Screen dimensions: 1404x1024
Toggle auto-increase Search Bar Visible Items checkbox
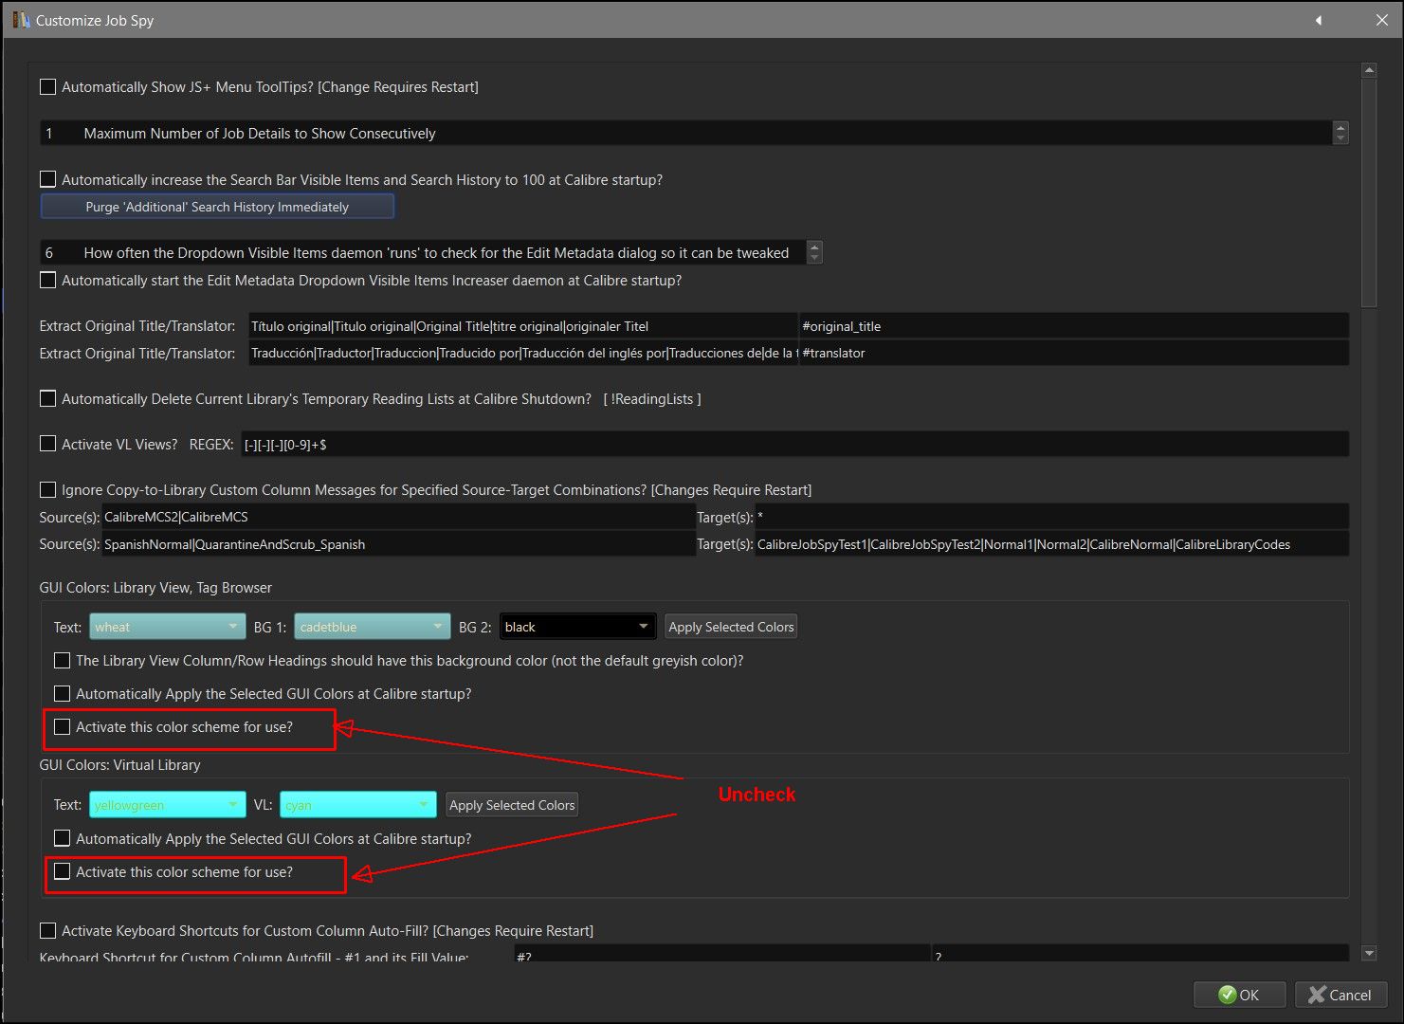(x=47, y=179)
